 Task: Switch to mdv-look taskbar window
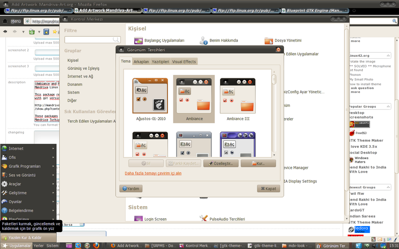point(297,246)
